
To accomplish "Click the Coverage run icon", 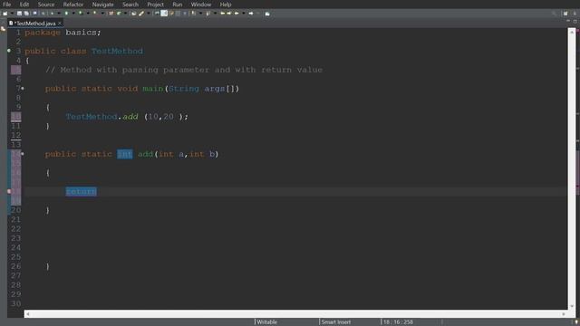I will (81, 14).
